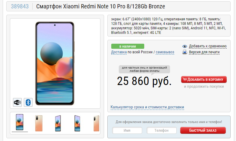This screenshot has height=141, width=236.
Task: Click the Wi-Fi feature icon
Action: click(17, 102)
